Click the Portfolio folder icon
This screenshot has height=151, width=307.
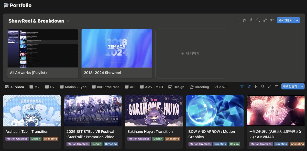pyautogui.click(x=6, y=5)
